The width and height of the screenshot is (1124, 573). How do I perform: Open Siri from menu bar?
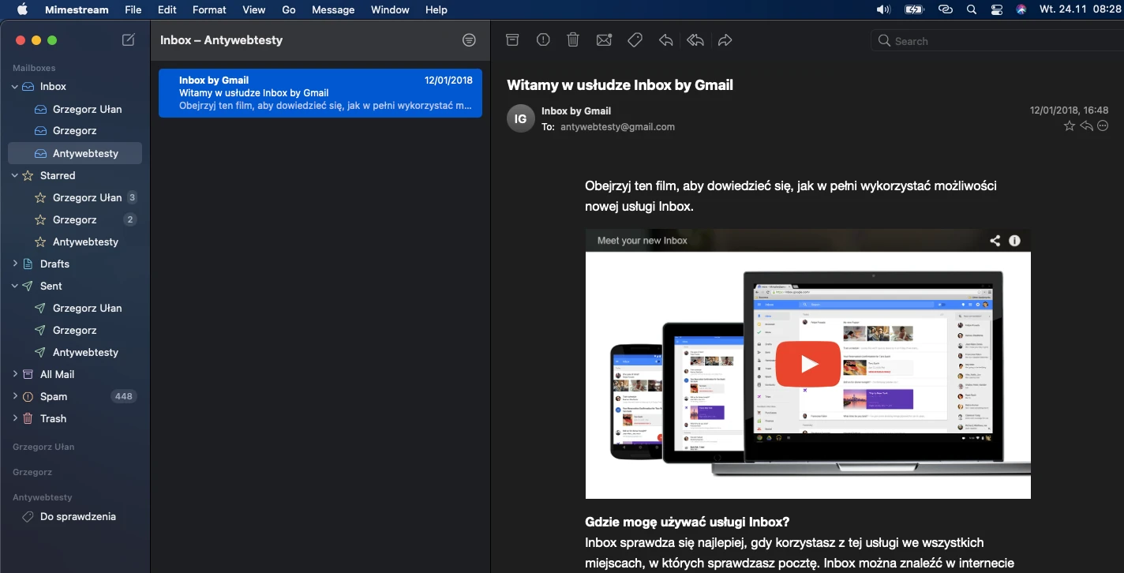1021,9
